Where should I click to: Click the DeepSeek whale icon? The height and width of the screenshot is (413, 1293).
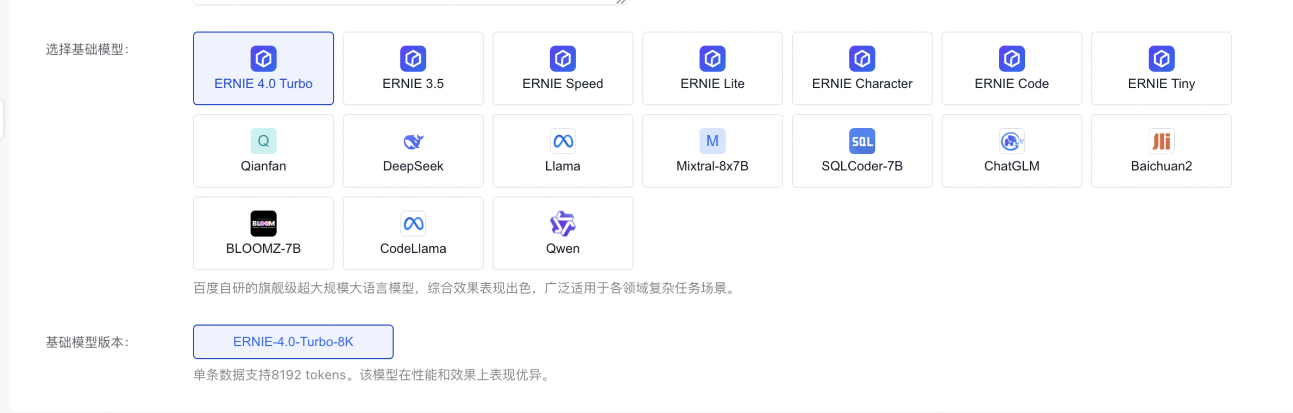coord(413,141)
